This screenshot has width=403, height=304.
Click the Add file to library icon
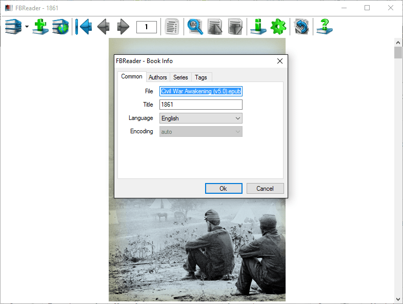pyautogui.click(x=41, y=26)
